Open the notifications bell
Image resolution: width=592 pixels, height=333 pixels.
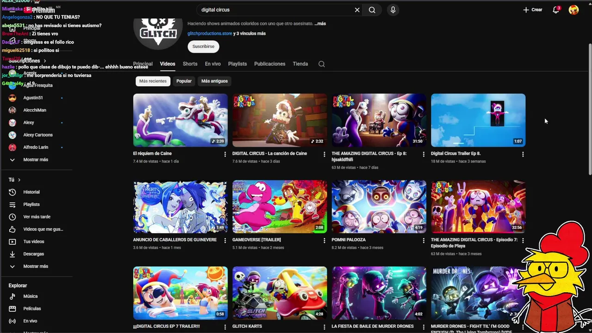pos(556,10)
